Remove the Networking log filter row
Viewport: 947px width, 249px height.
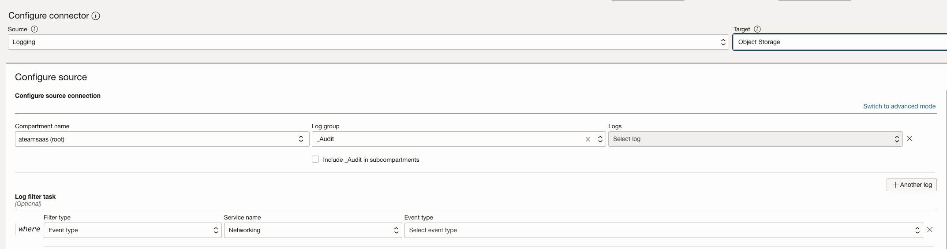point(930,230)
